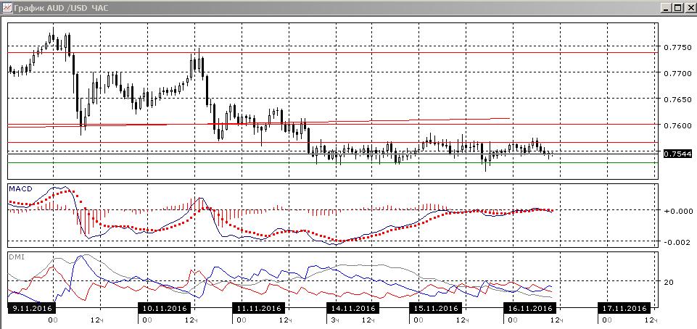Click the window title 'График AUD /USD ЧАС'
The image size is (697, 329).
[60, 8]
